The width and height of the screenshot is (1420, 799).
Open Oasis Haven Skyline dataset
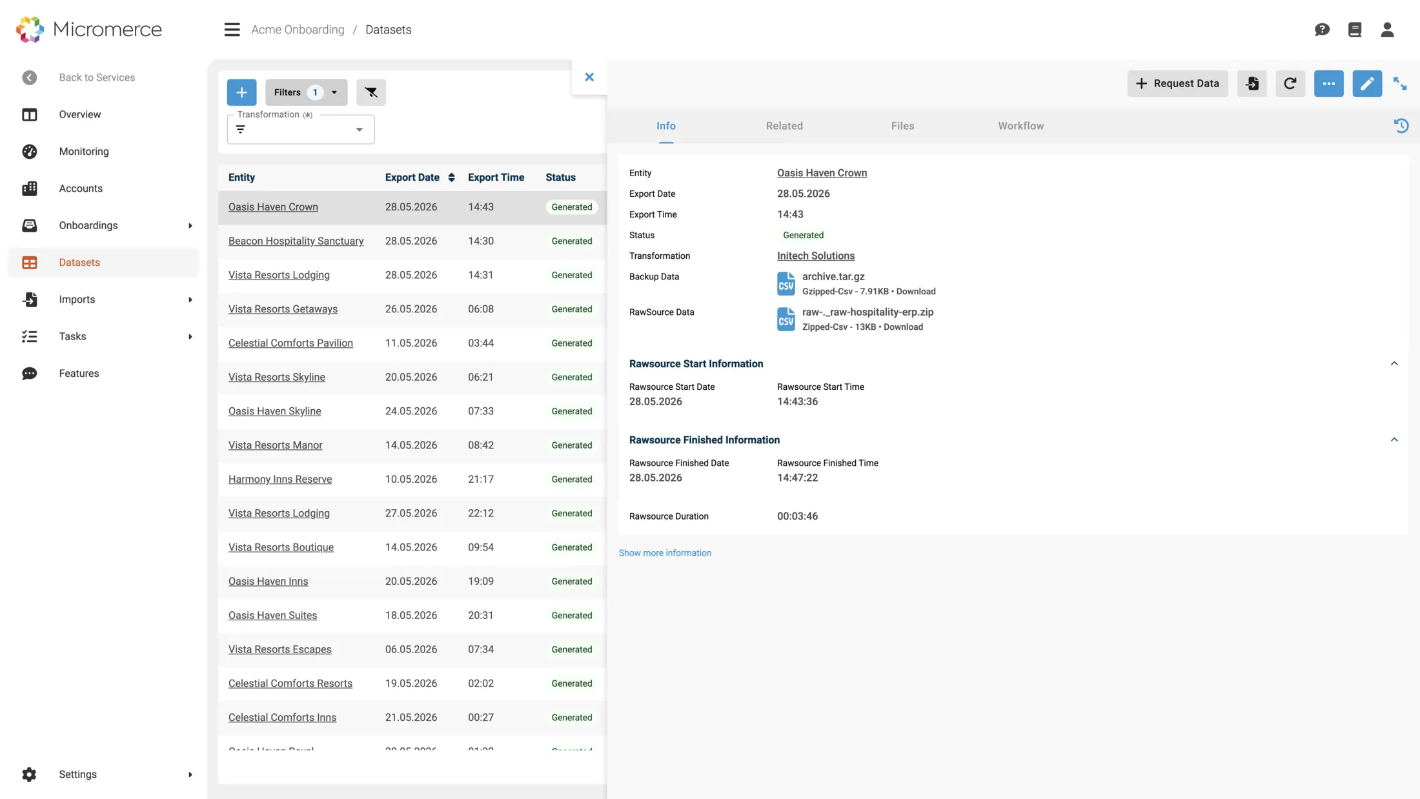pyautogui.click(x=274, y=411)
